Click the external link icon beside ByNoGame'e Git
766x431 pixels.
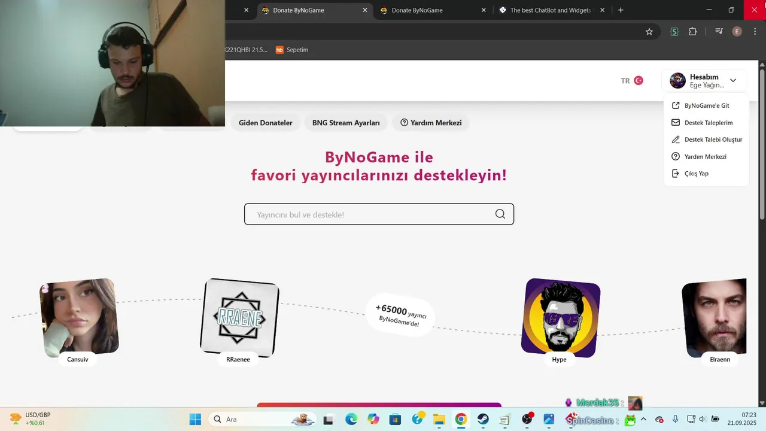tap(675, 105)
